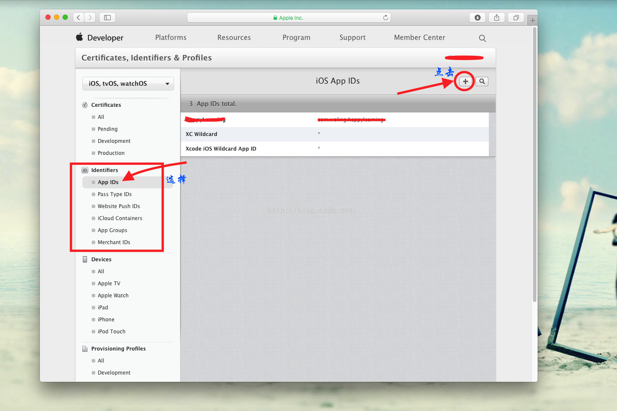Select All under Certificates
Screen dimensions: 617x411
[x=101, y=117]
